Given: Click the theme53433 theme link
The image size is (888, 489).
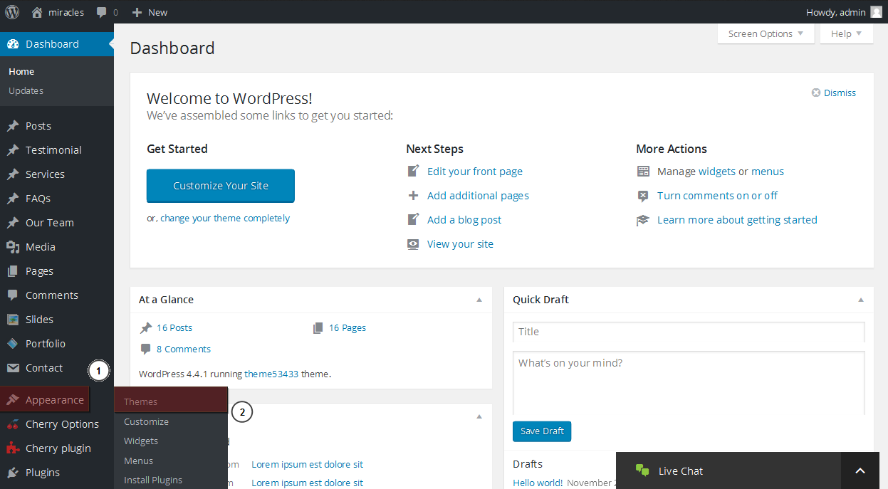Looking at the screenshot, I should (x=271, y=374).
